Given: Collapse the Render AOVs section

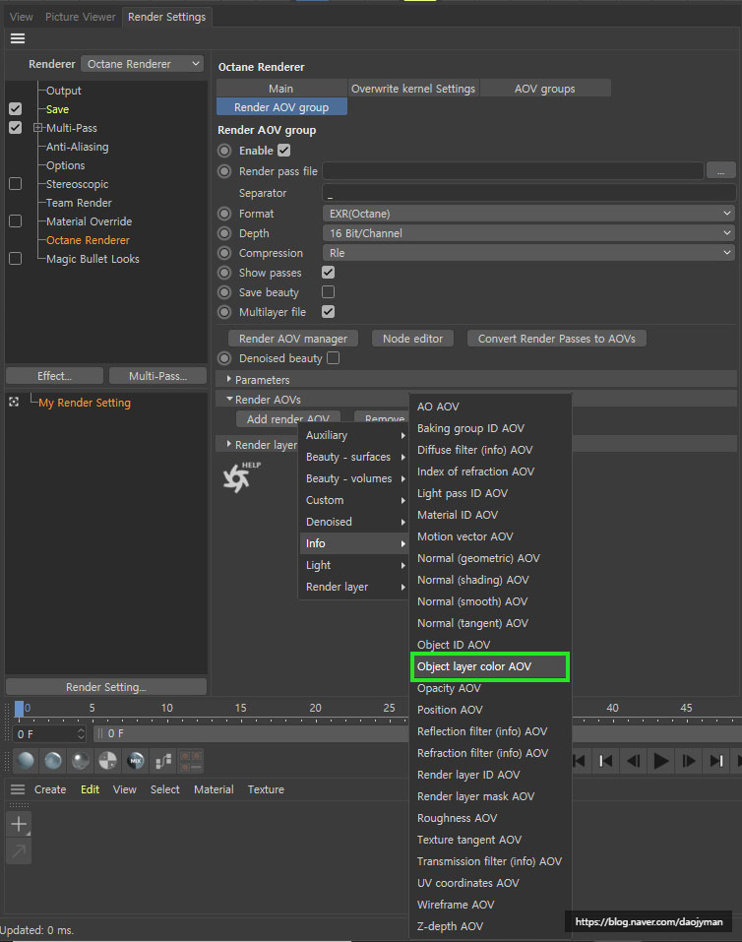Looking at the screenshot, I should tap(229, 399).
